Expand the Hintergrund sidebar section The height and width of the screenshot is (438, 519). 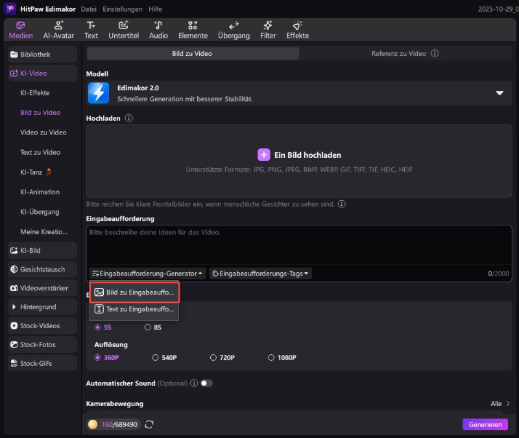point(14,307)
